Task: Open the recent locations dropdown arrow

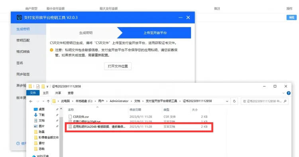Action: 43,101
